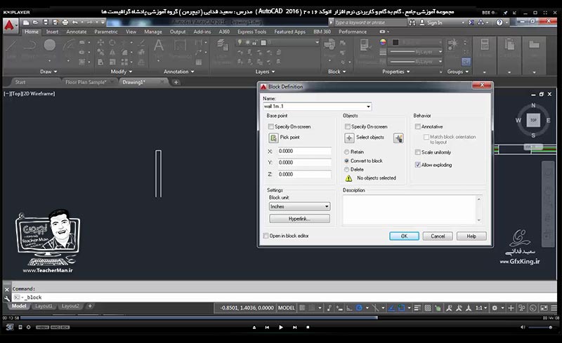This screenshot has height=343, width=562.
Task: Click KMPlayer previous track button
Action: tap(267, 328)
